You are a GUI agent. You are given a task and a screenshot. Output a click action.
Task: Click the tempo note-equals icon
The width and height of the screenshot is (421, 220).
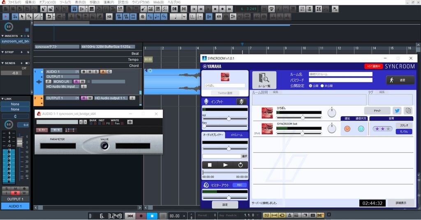coord(157,16)
